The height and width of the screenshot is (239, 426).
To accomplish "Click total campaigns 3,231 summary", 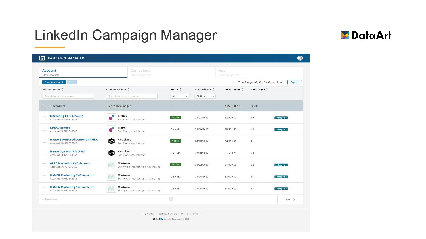I will [255, 106].
